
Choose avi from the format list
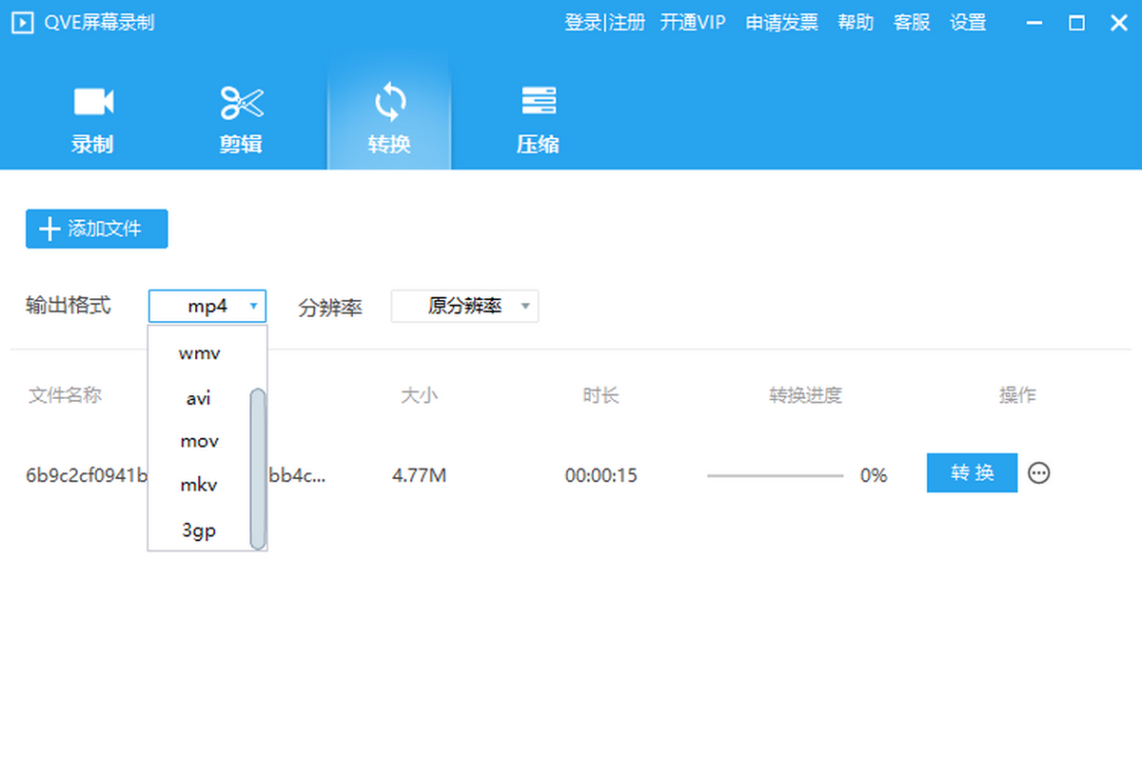(199, 398)
